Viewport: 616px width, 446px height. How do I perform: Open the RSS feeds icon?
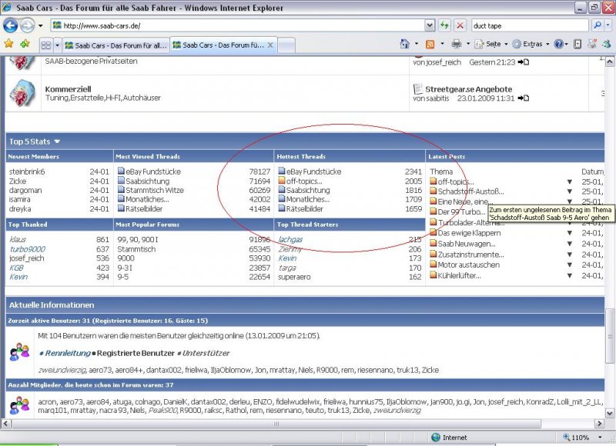point(430,44)
